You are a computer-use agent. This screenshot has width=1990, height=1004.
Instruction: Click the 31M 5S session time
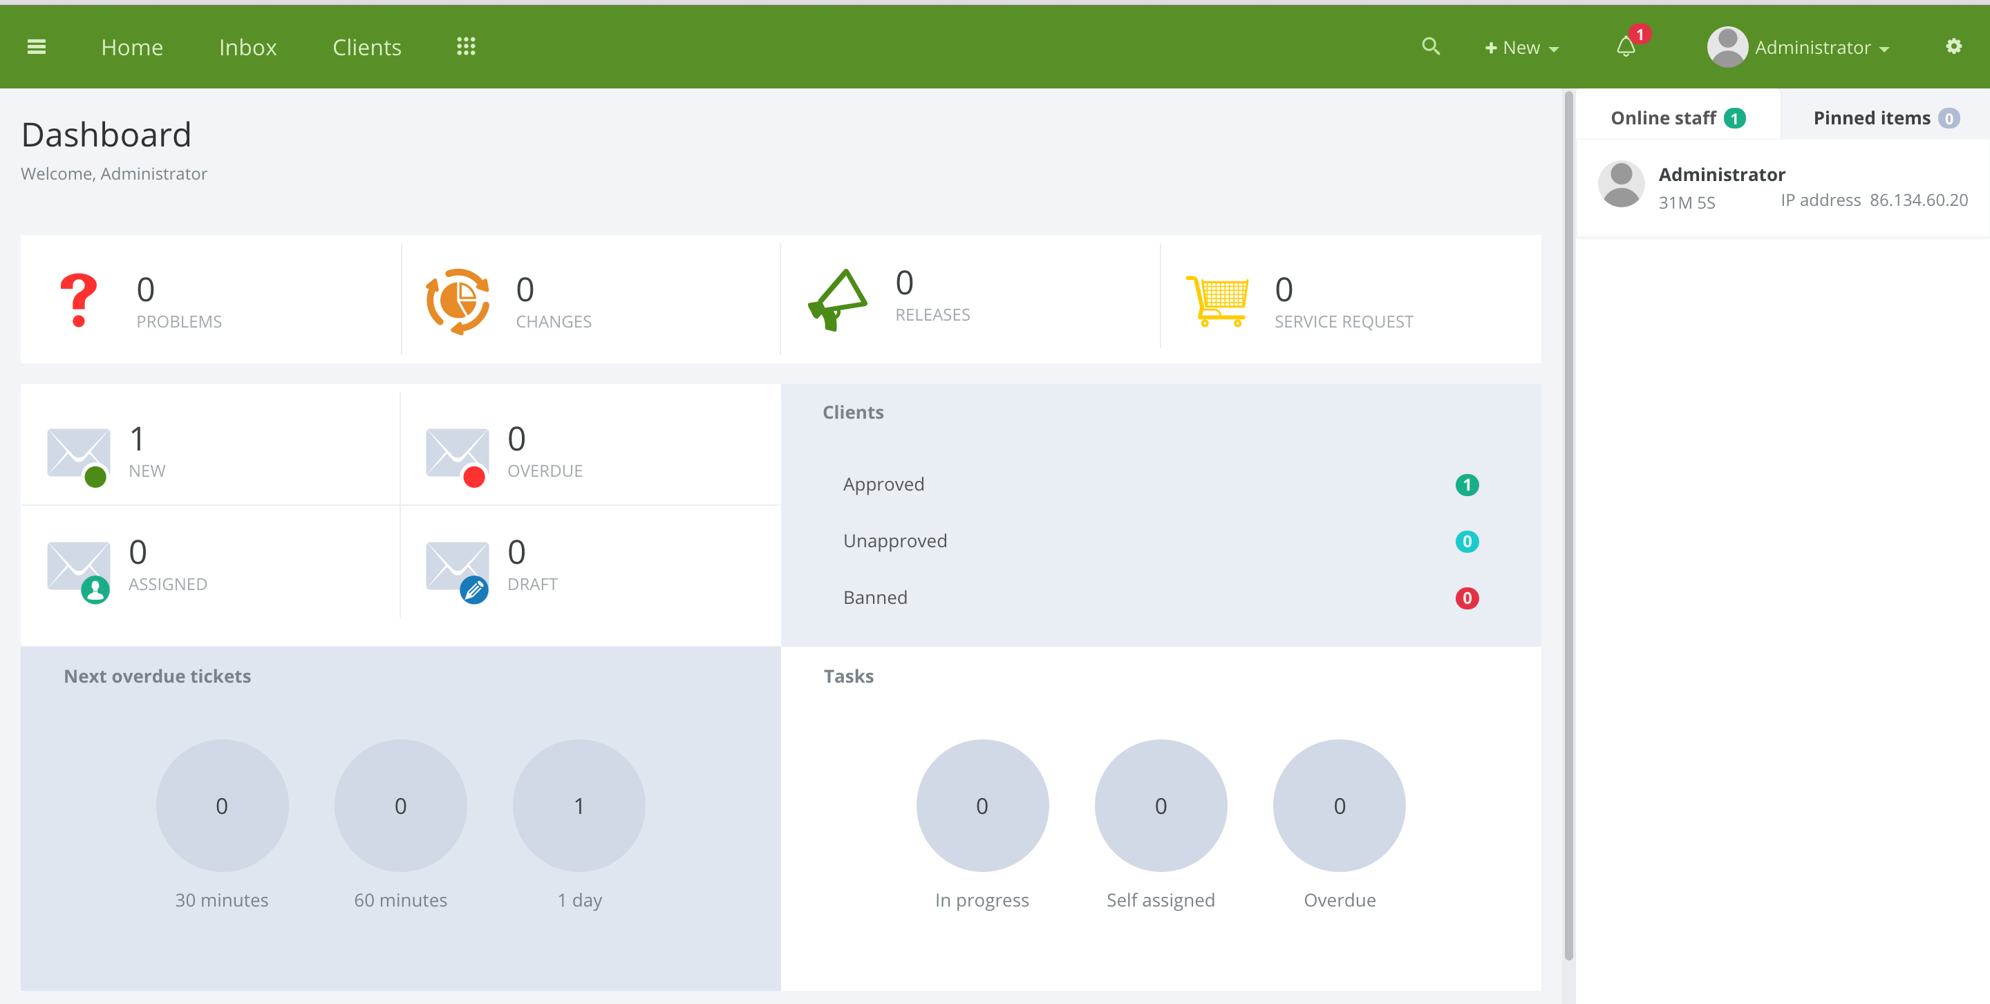pos(1687,203)
